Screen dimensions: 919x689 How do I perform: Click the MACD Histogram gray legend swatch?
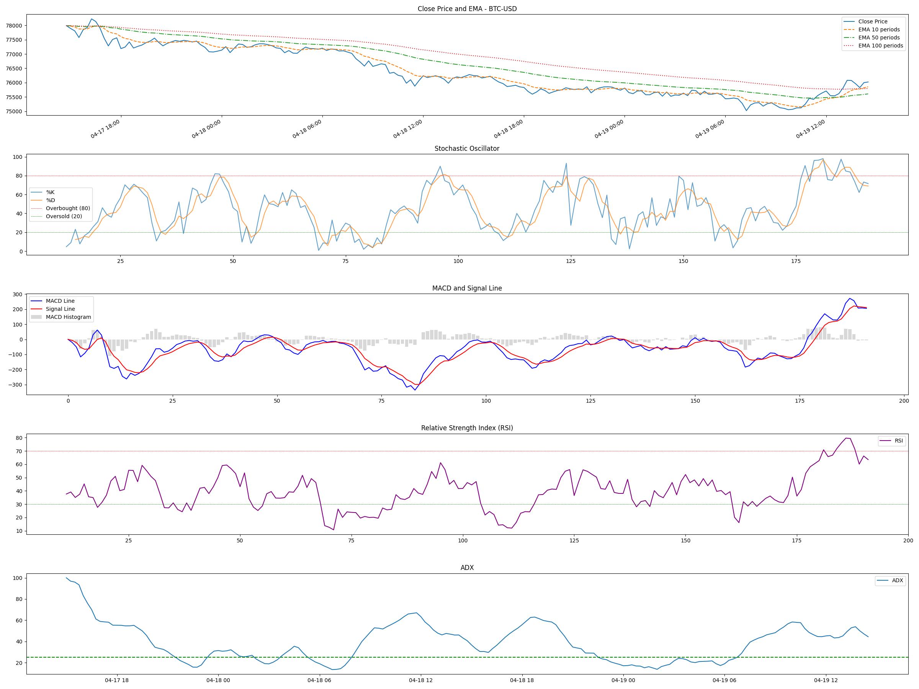(36, 317)
